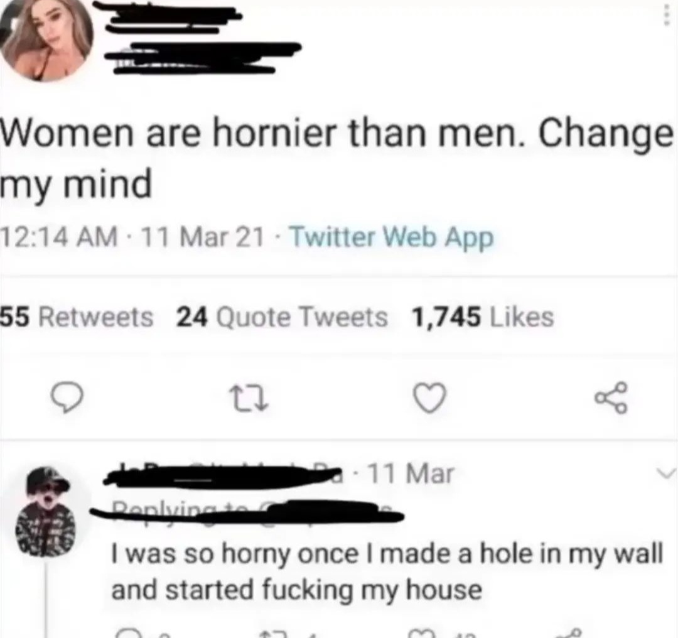
Task: Open the reply's 11 Mar timestamp
Action: pos(411,473)
